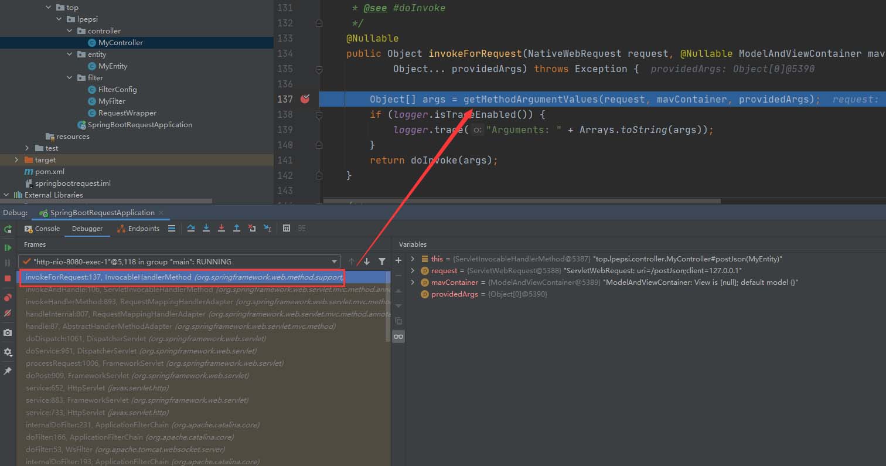Open View Breakpoints double red circle icon
Screen dimensions: 886x466
pyautogui.click(x=8, y=298)
